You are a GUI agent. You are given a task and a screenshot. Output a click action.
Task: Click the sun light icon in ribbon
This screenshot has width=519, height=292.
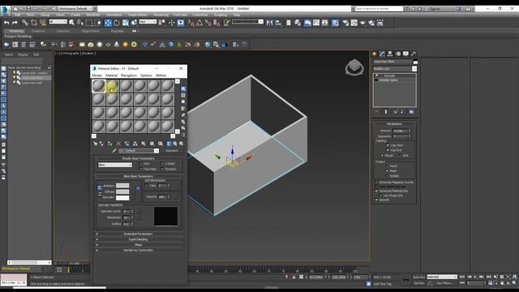click(125, 44)
